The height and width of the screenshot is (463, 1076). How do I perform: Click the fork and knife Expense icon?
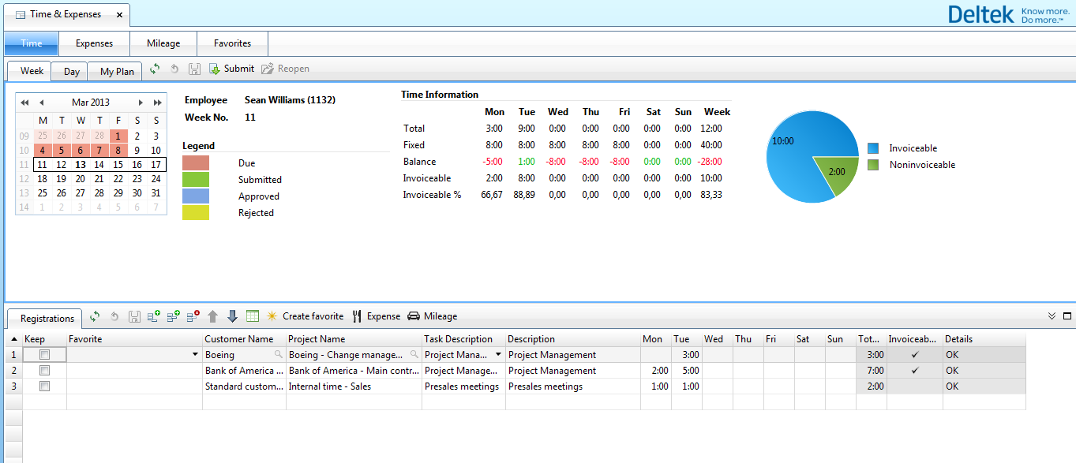357,316
